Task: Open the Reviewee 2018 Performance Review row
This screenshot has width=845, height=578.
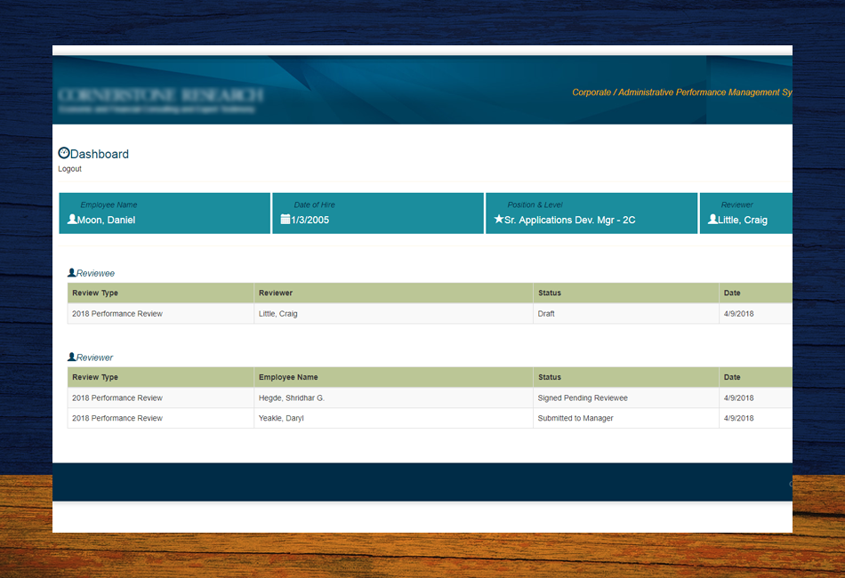Action: coord(117,314)
